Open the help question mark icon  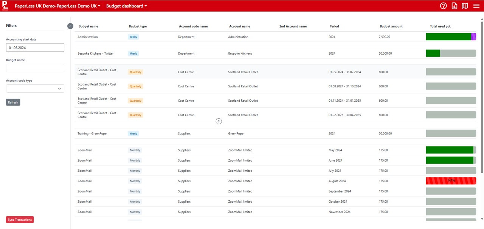pyautogui.click(x=444, y=6)
